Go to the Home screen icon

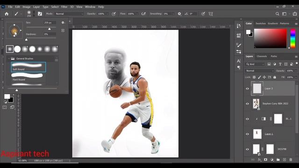[7, 14]
